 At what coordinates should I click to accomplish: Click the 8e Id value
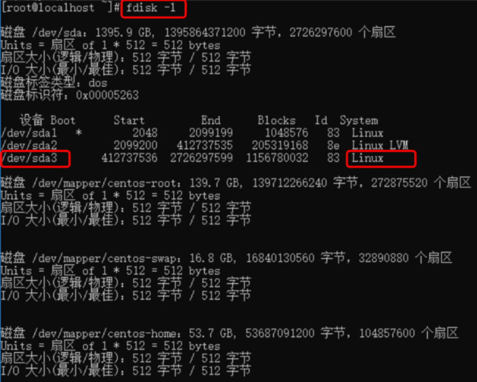point(333,146)
